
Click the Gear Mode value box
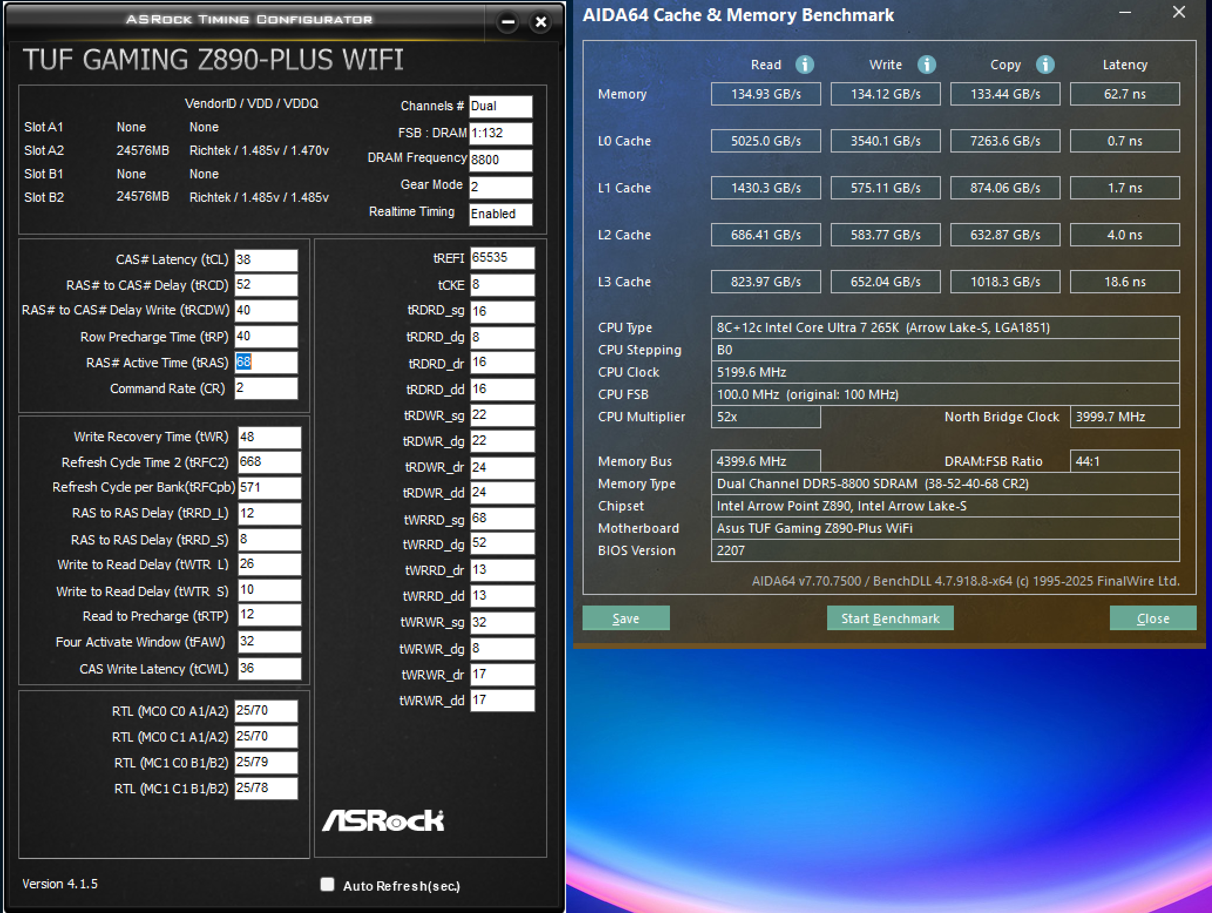tap(500, 187)
